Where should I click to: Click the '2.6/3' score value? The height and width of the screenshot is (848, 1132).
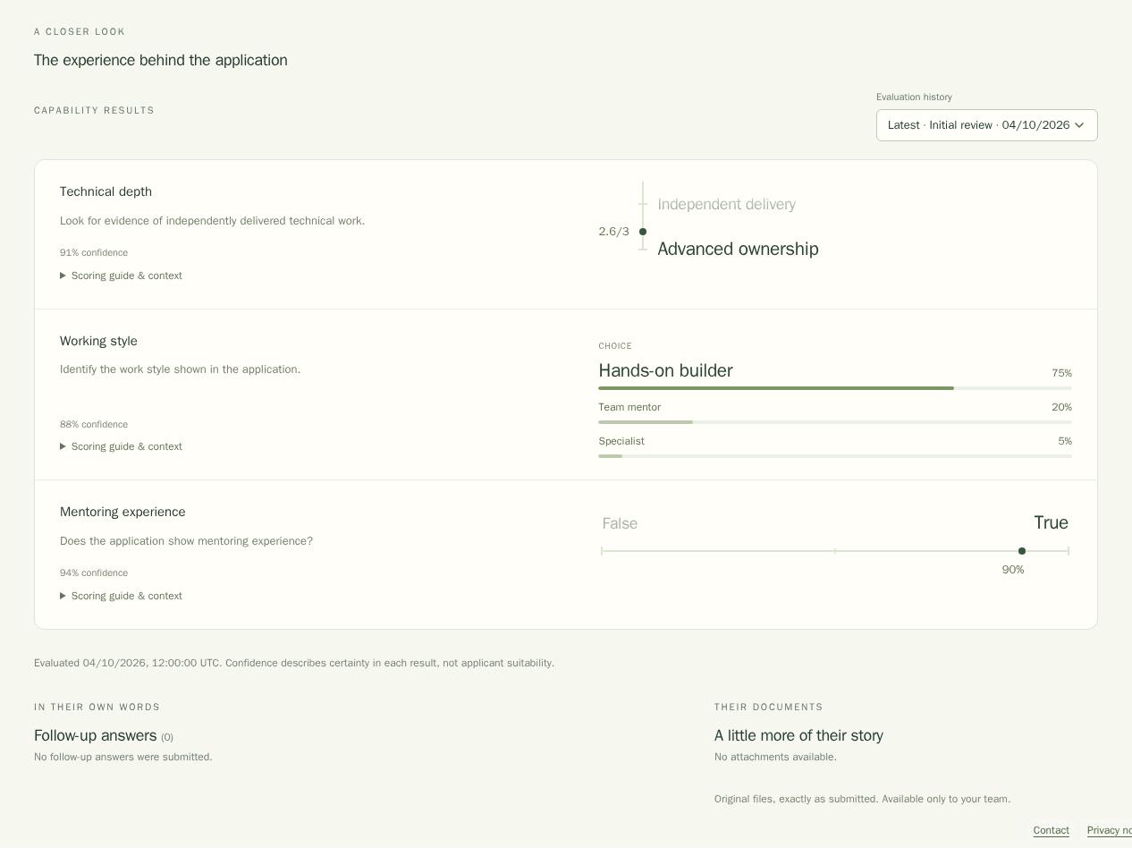click(613, 232)
